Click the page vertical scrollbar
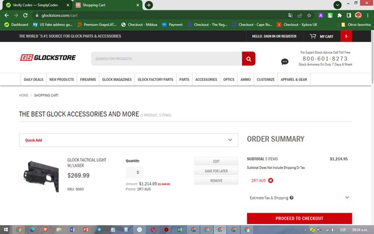Image resolution: width=374 pixels, height=234 pixels. click(x=372, y=57)
